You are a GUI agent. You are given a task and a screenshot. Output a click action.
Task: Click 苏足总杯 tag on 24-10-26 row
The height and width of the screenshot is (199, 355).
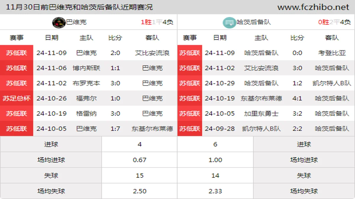pos(17,98)
